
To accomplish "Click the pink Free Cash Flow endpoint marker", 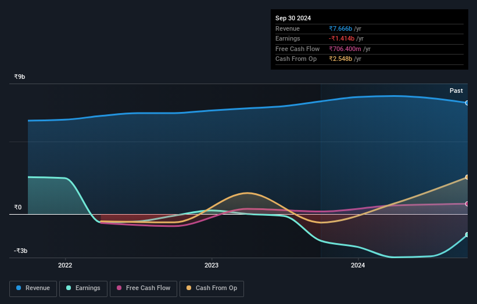I will [467, 204].
